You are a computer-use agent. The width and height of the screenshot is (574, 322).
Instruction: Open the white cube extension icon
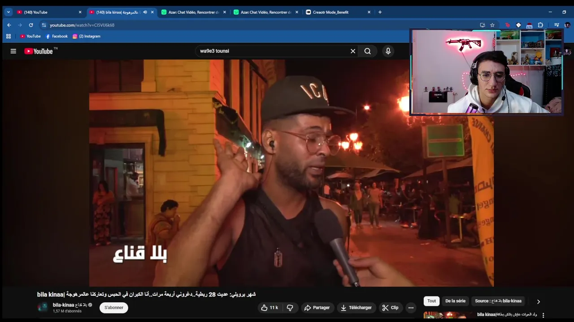click(518, 25)
